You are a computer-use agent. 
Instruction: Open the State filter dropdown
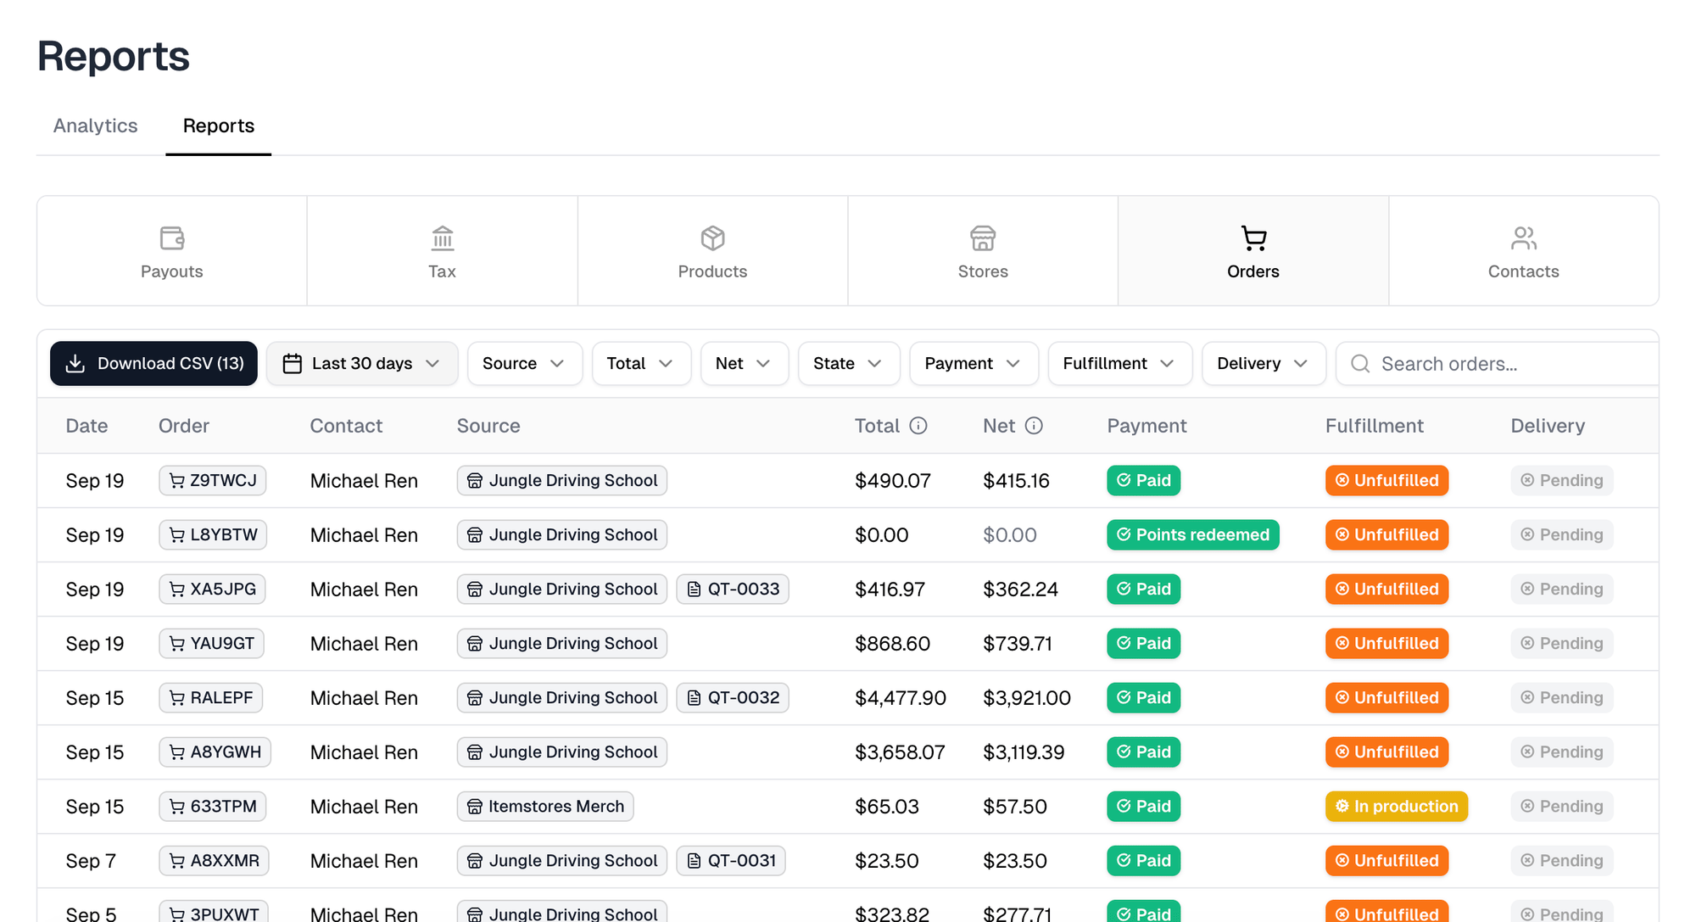tap(849, 364)
